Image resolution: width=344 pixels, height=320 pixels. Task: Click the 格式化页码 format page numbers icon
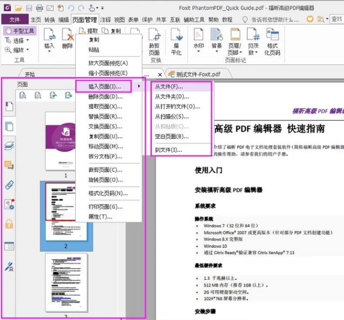click(272, 34)
